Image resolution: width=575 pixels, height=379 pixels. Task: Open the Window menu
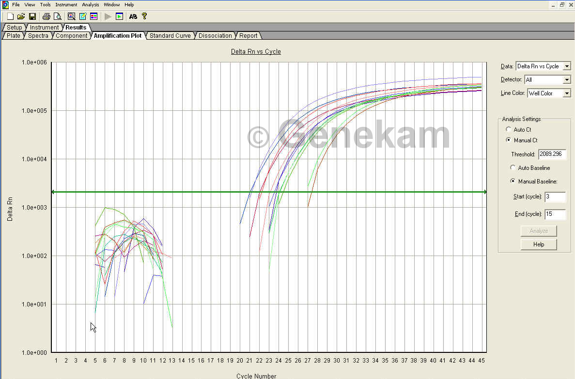pos(111,5)
